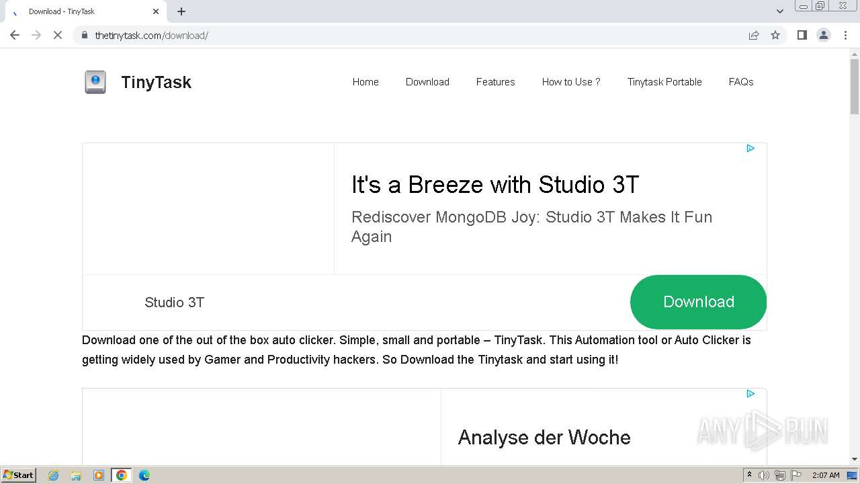The height and width of the screenshot is (484, 860).
Task: Open Internet Explorer from taskbar
Action: coord(54,475)
